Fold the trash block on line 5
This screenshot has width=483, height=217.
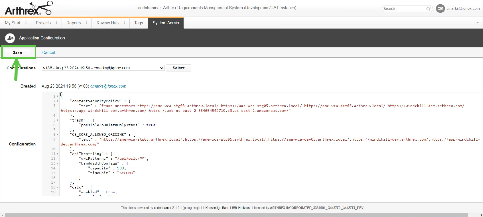click(58, 120)
